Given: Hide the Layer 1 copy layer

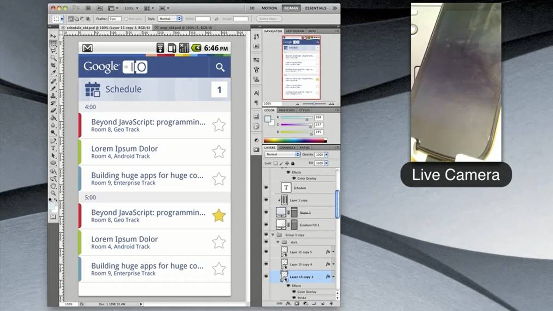Looking at the screenshot, I should pos(266,200).
